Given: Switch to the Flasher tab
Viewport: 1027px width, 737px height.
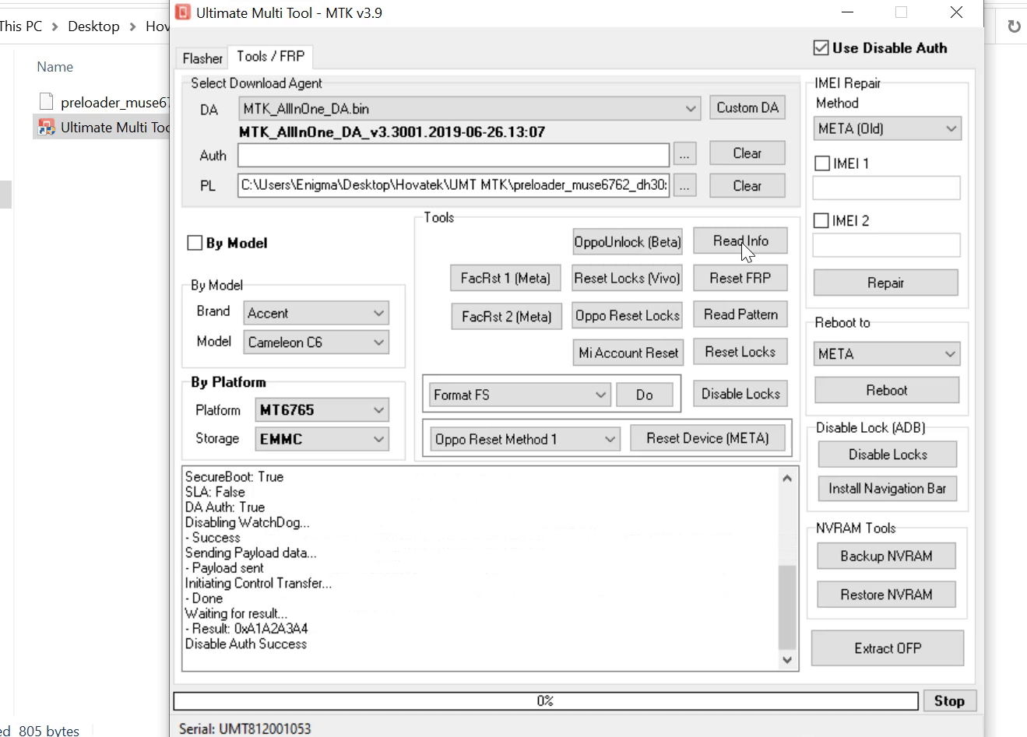Looking at the screenshot, I should click(x=201, y=58).
